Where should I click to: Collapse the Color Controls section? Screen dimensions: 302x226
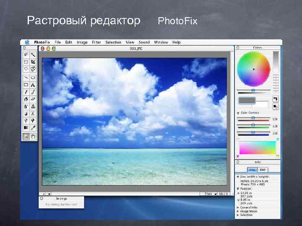(238, 113)
